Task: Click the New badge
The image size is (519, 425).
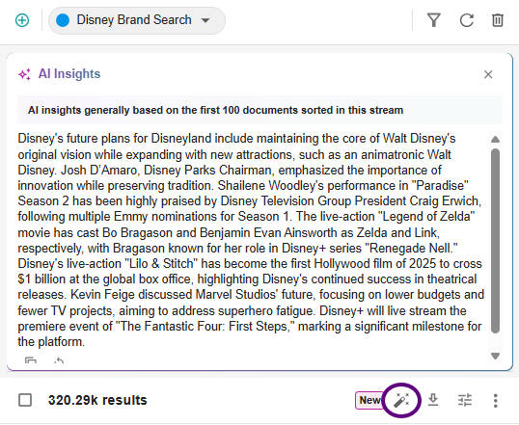Action: [369, 401]
